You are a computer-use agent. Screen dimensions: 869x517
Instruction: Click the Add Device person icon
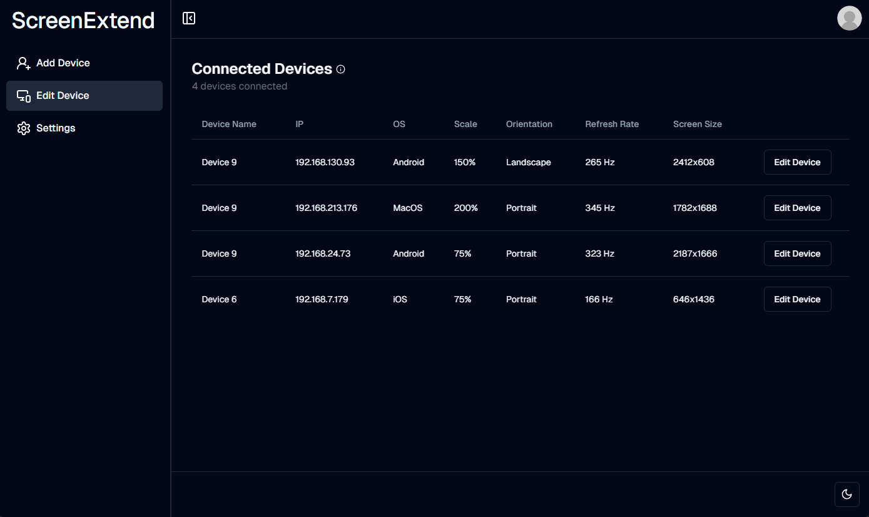coord(24,63)
